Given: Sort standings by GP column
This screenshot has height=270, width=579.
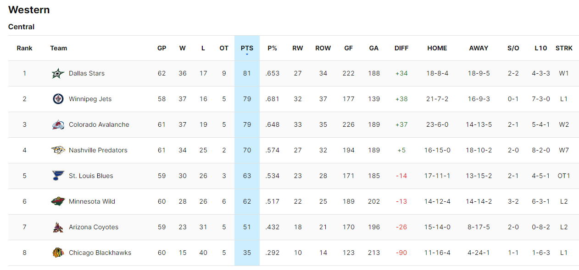Looking at the screenshot, I should point(161,48).
